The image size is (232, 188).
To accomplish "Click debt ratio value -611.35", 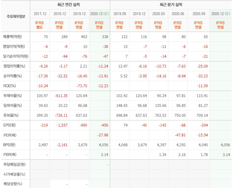I will pyautogui.click(x=61, y=96).
